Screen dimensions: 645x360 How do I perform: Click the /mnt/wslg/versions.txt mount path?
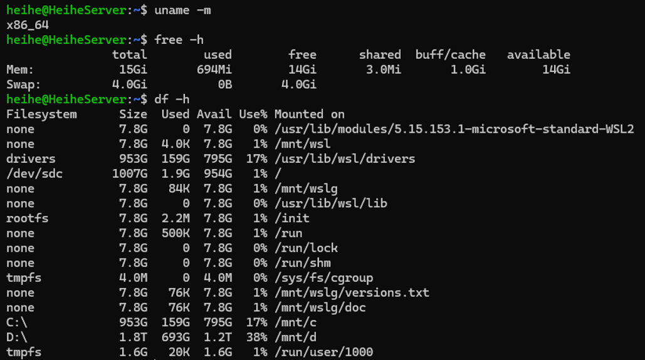point(351,293)
